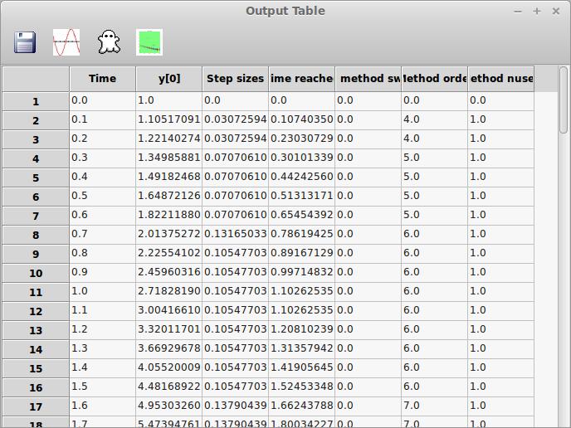Click the green plot image icon
This screenshot has height=428, width=571.
click(x=149, y=42)
